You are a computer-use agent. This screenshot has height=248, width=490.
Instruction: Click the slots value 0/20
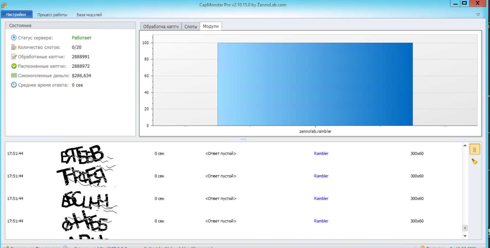click(x=77, y=47)
